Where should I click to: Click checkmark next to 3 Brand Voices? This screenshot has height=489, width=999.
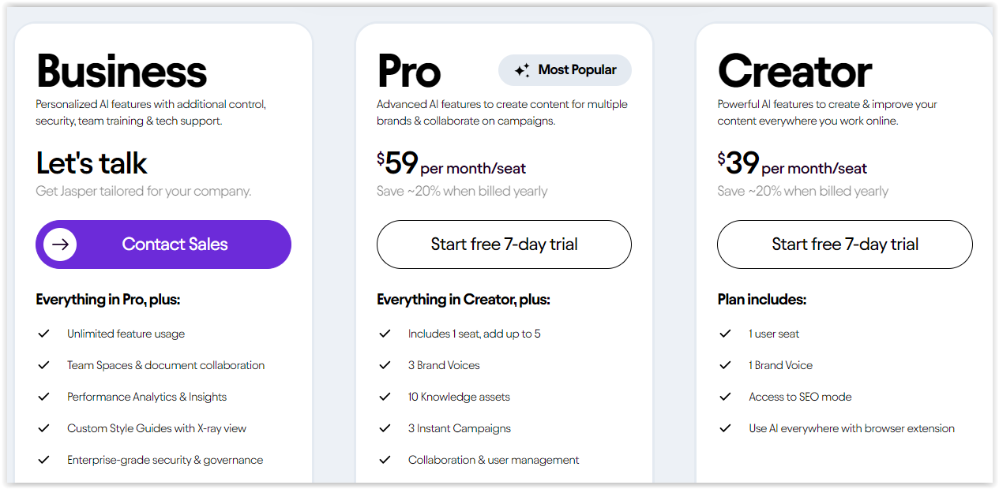pos(385,365)
